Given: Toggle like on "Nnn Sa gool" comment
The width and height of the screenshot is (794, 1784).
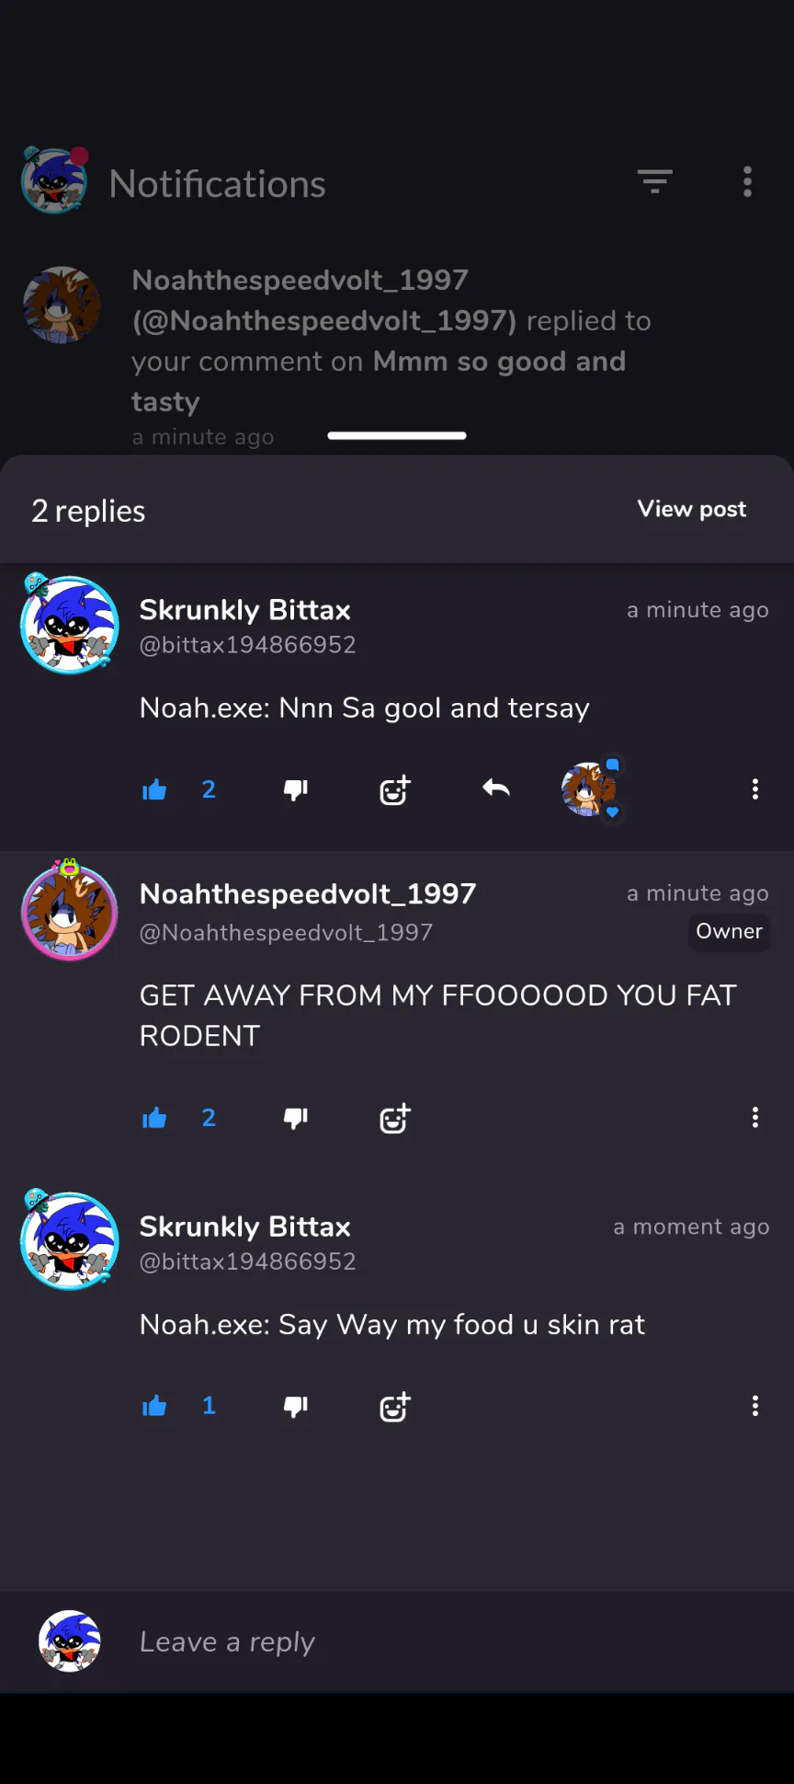Looking at the screenshot, I should click(x=154, y=789).
